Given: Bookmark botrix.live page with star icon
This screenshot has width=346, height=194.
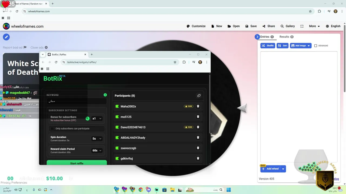Looking at the screenshot, I should tap(175, 62).
